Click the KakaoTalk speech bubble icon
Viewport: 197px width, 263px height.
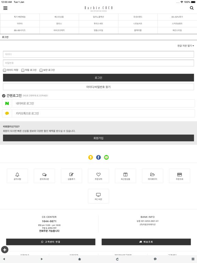point(7,113)
